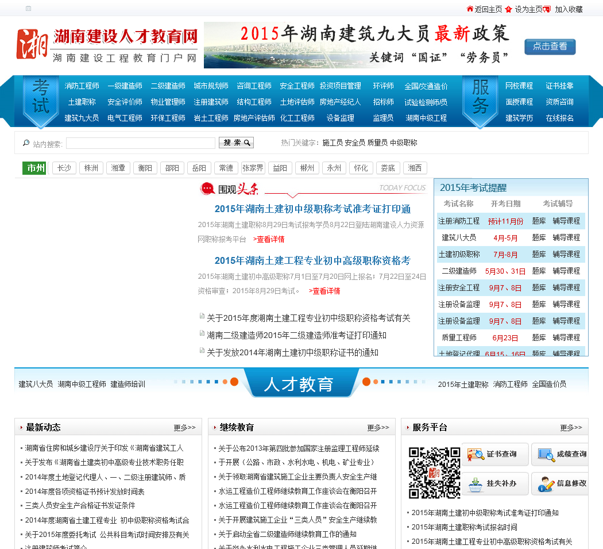
Task: Select the 郴州 city tab
Action: coord(307,168)
